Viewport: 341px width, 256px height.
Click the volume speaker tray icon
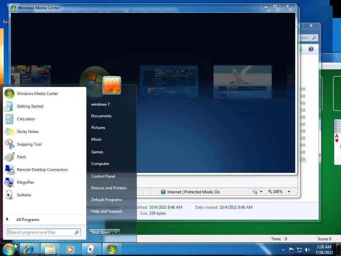click(x=307, y=250)
